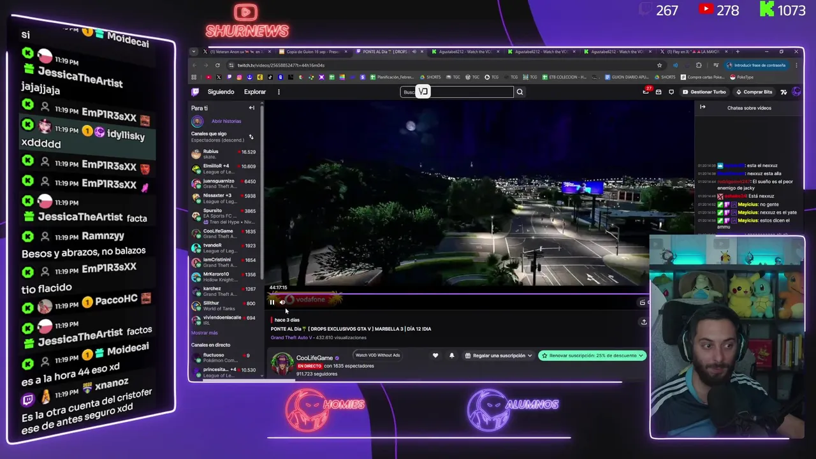Open Nissaxter channel in sidebar
This screenshot has width=816, height=459.
224,198
